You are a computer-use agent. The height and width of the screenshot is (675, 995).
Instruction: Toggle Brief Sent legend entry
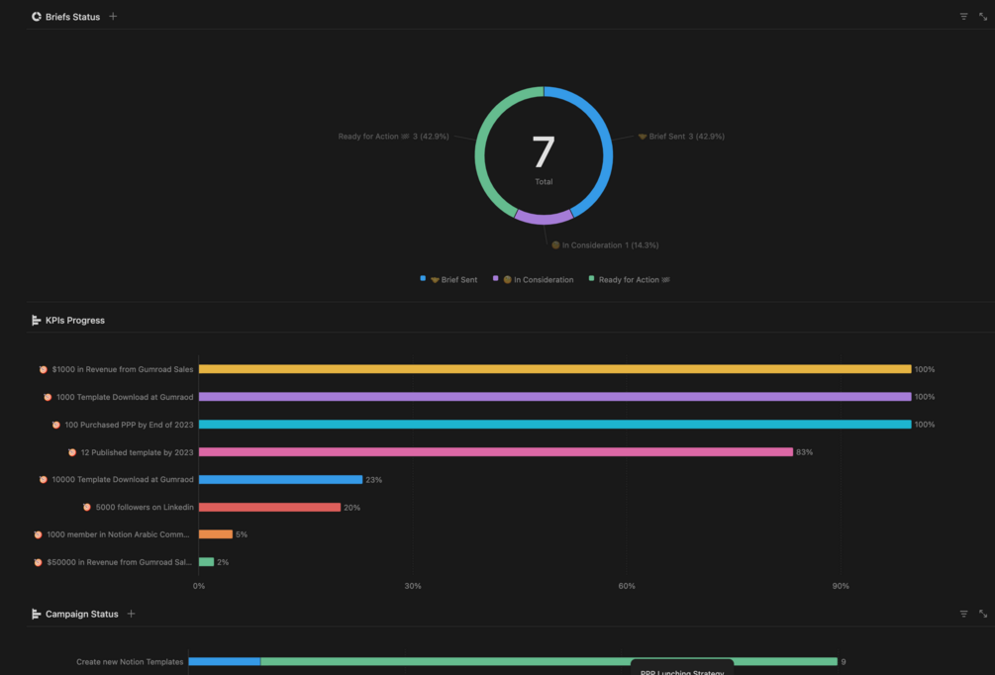coord(448,279)
